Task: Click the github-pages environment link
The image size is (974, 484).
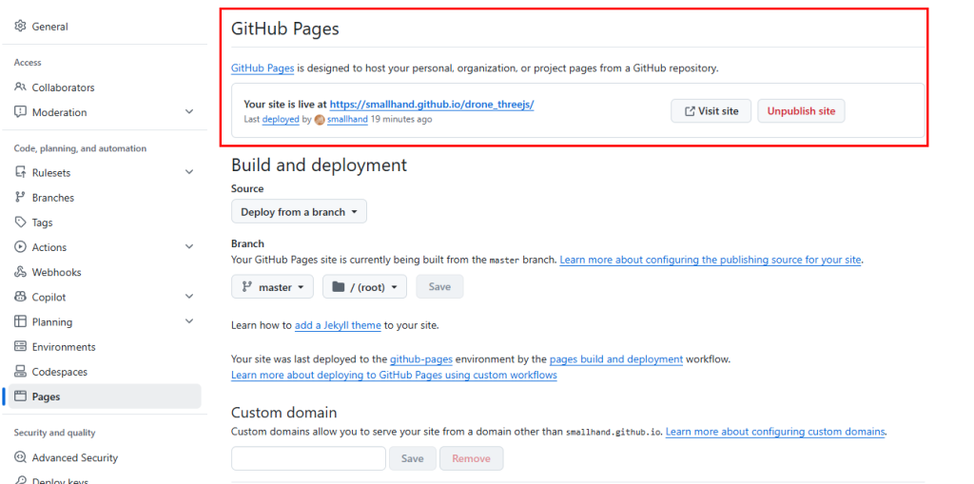Action: (x=421, y=359)
